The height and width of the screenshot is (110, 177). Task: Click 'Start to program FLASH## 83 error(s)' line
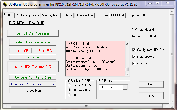[x=90, y=62]
